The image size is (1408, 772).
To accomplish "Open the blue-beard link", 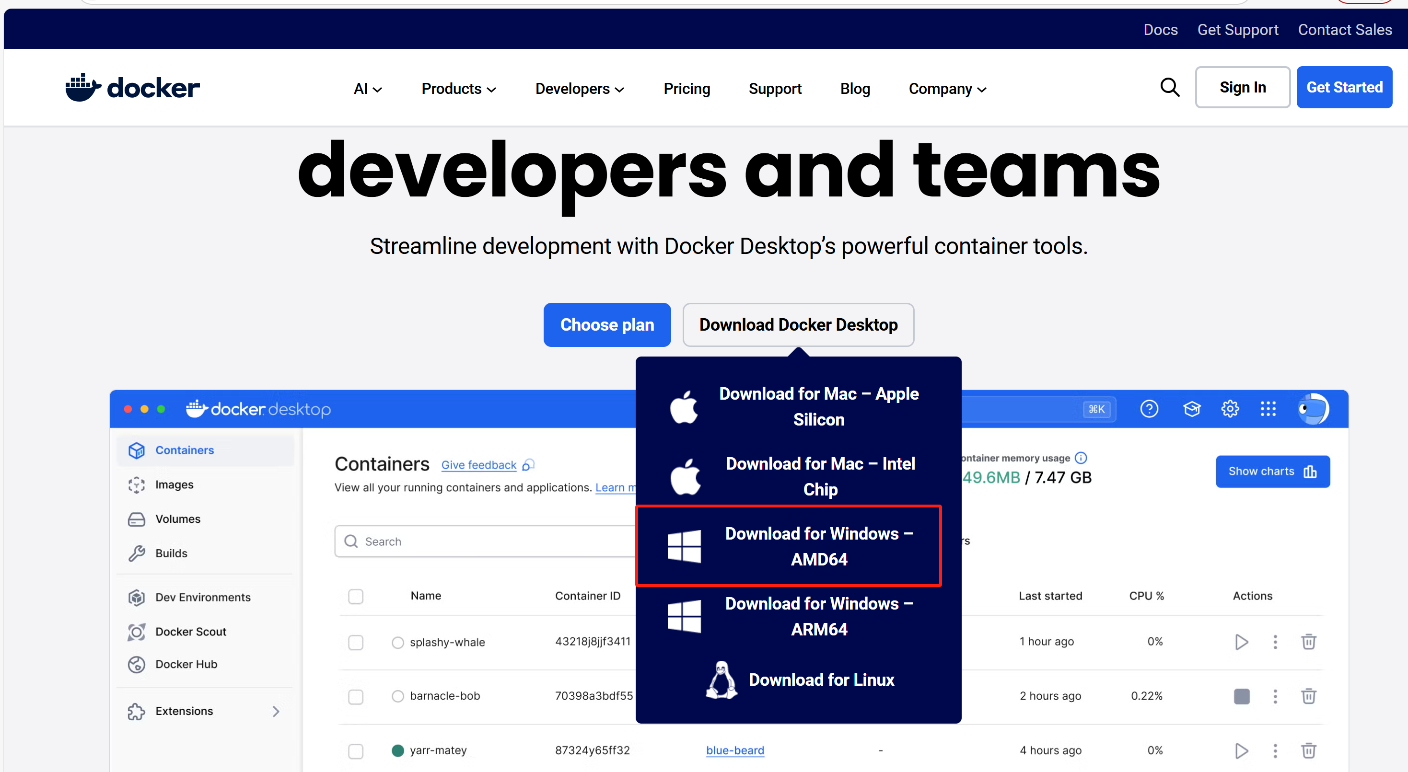I will tap(734, 751).
